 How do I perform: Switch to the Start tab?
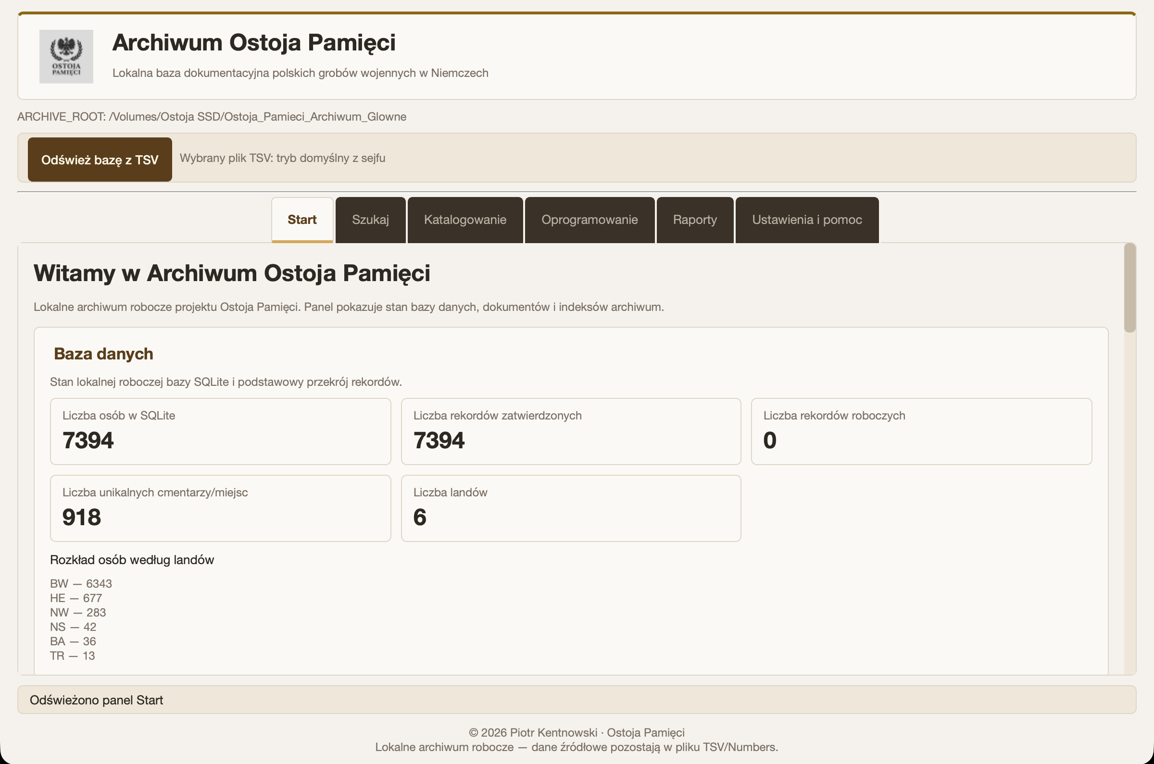click(302, 220)
